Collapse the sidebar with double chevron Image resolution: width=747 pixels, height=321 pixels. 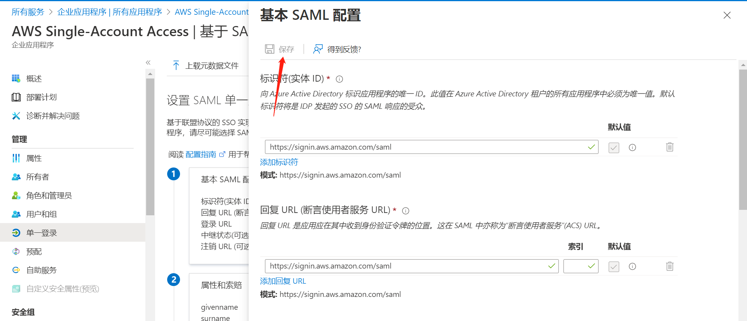point(148,63)
